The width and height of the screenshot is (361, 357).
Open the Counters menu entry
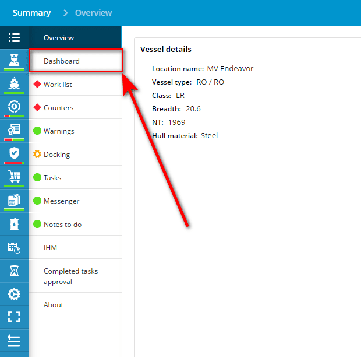point(58,108)
